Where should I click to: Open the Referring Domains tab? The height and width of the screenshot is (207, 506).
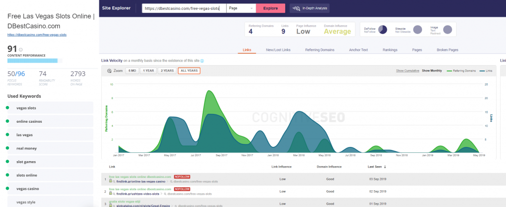click(x=320, y=50)
